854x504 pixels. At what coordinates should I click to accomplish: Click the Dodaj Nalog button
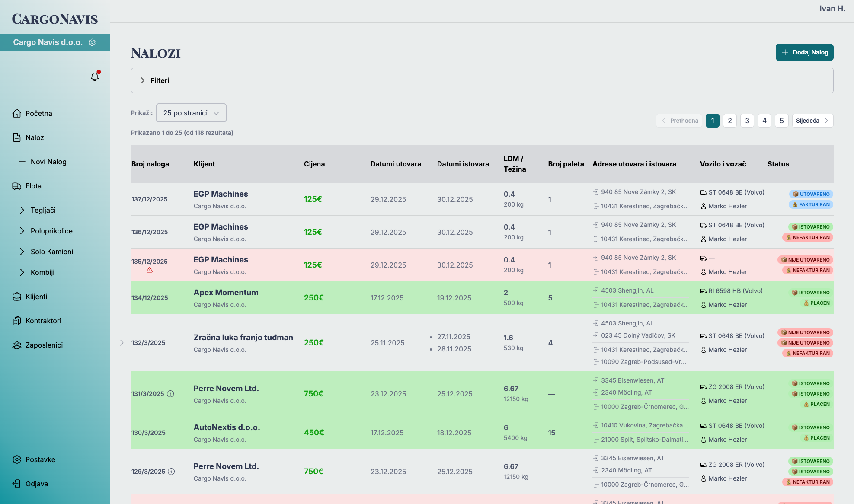[804, 52]
